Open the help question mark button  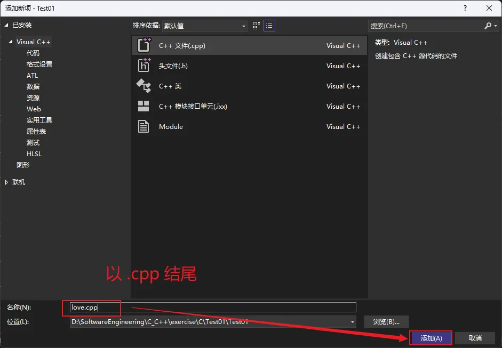pos(465,8)
